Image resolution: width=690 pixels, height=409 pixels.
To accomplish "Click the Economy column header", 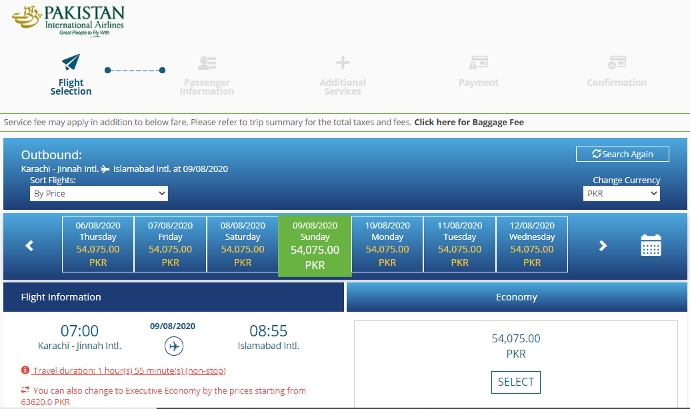I will [x=517, y=297].
